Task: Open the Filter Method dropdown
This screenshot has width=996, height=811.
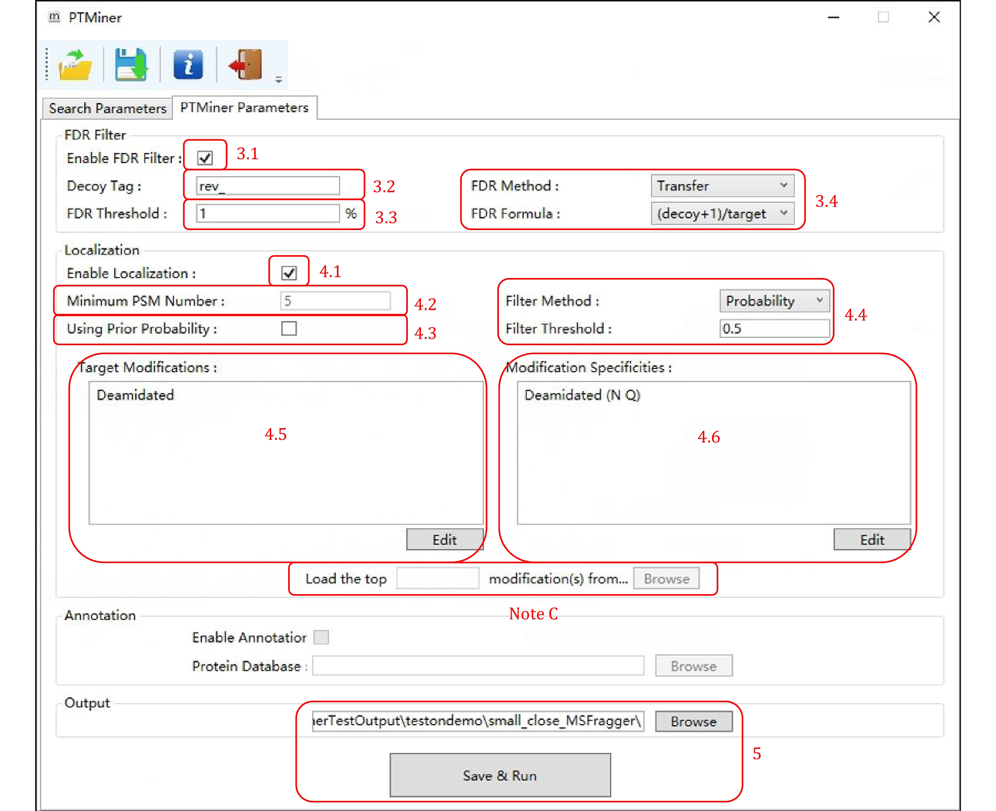Action: [774, 301]
